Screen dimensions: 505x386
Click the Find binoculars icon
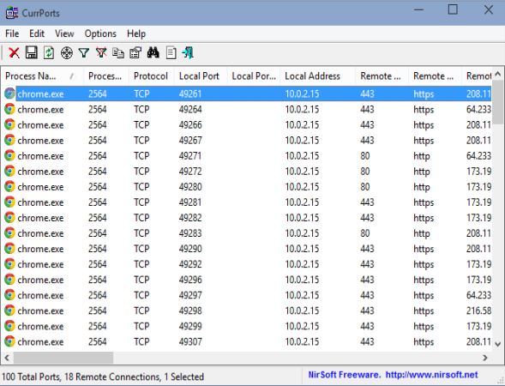pyautogui.click(x=153, y=52)
